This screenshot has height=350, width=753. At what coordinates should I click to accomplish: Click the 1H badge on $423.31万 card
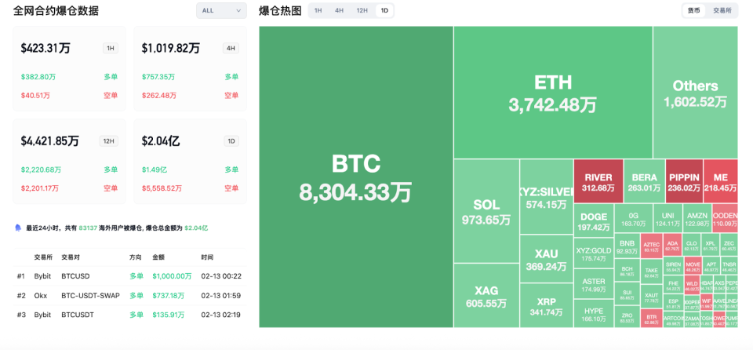coord(111,48)
